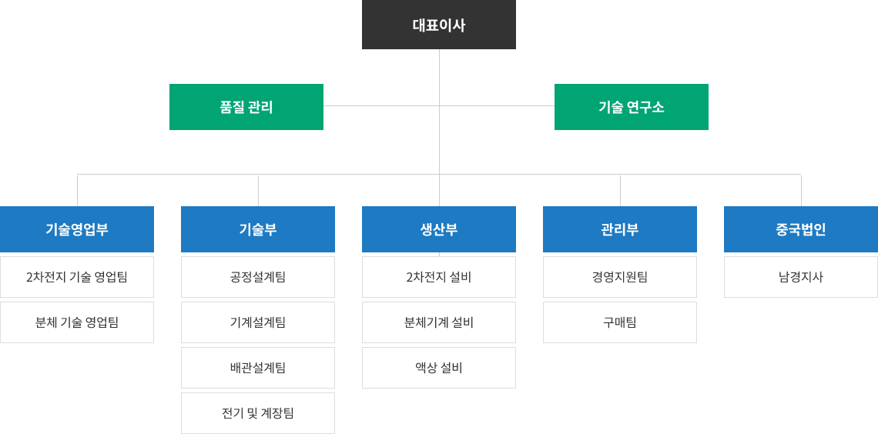Click the 2차전지 설비 box
878x434 pixels.
point(439,277)
